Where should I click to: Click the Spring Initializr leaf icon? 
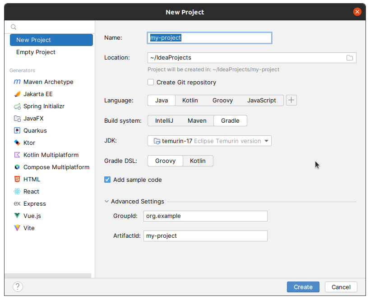[17, 106]
